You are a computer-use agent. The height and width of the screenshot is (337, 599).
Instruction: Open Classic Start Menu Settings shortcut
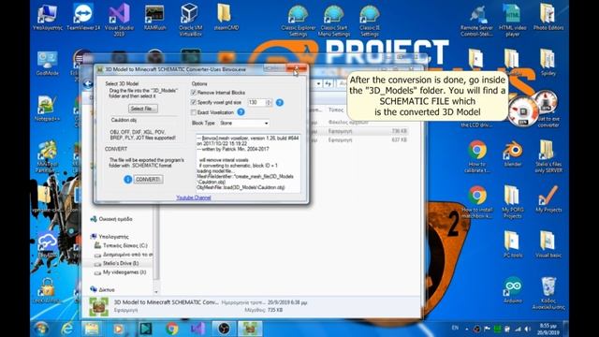click(333, 20)
